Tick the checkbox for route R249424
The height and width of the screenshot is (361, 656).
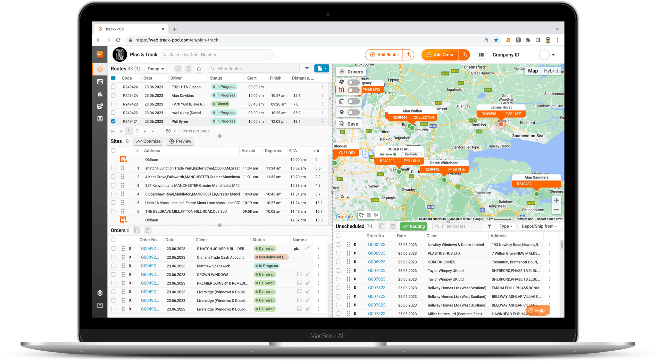113,95
